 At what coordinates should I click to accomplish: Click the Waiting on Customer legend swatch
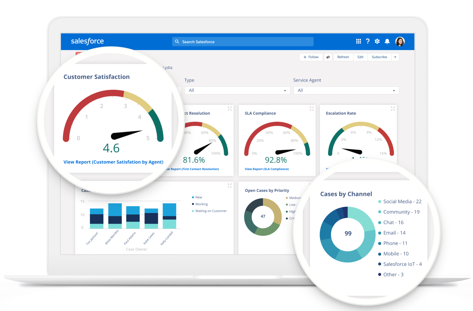(x=193, y=211)
